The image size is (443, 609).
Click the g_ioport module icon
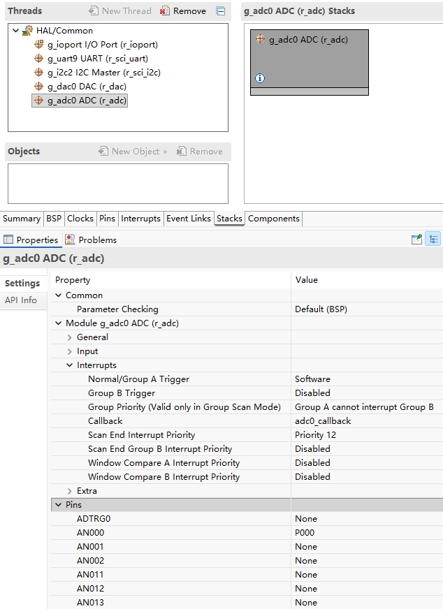tap(39, 44)
